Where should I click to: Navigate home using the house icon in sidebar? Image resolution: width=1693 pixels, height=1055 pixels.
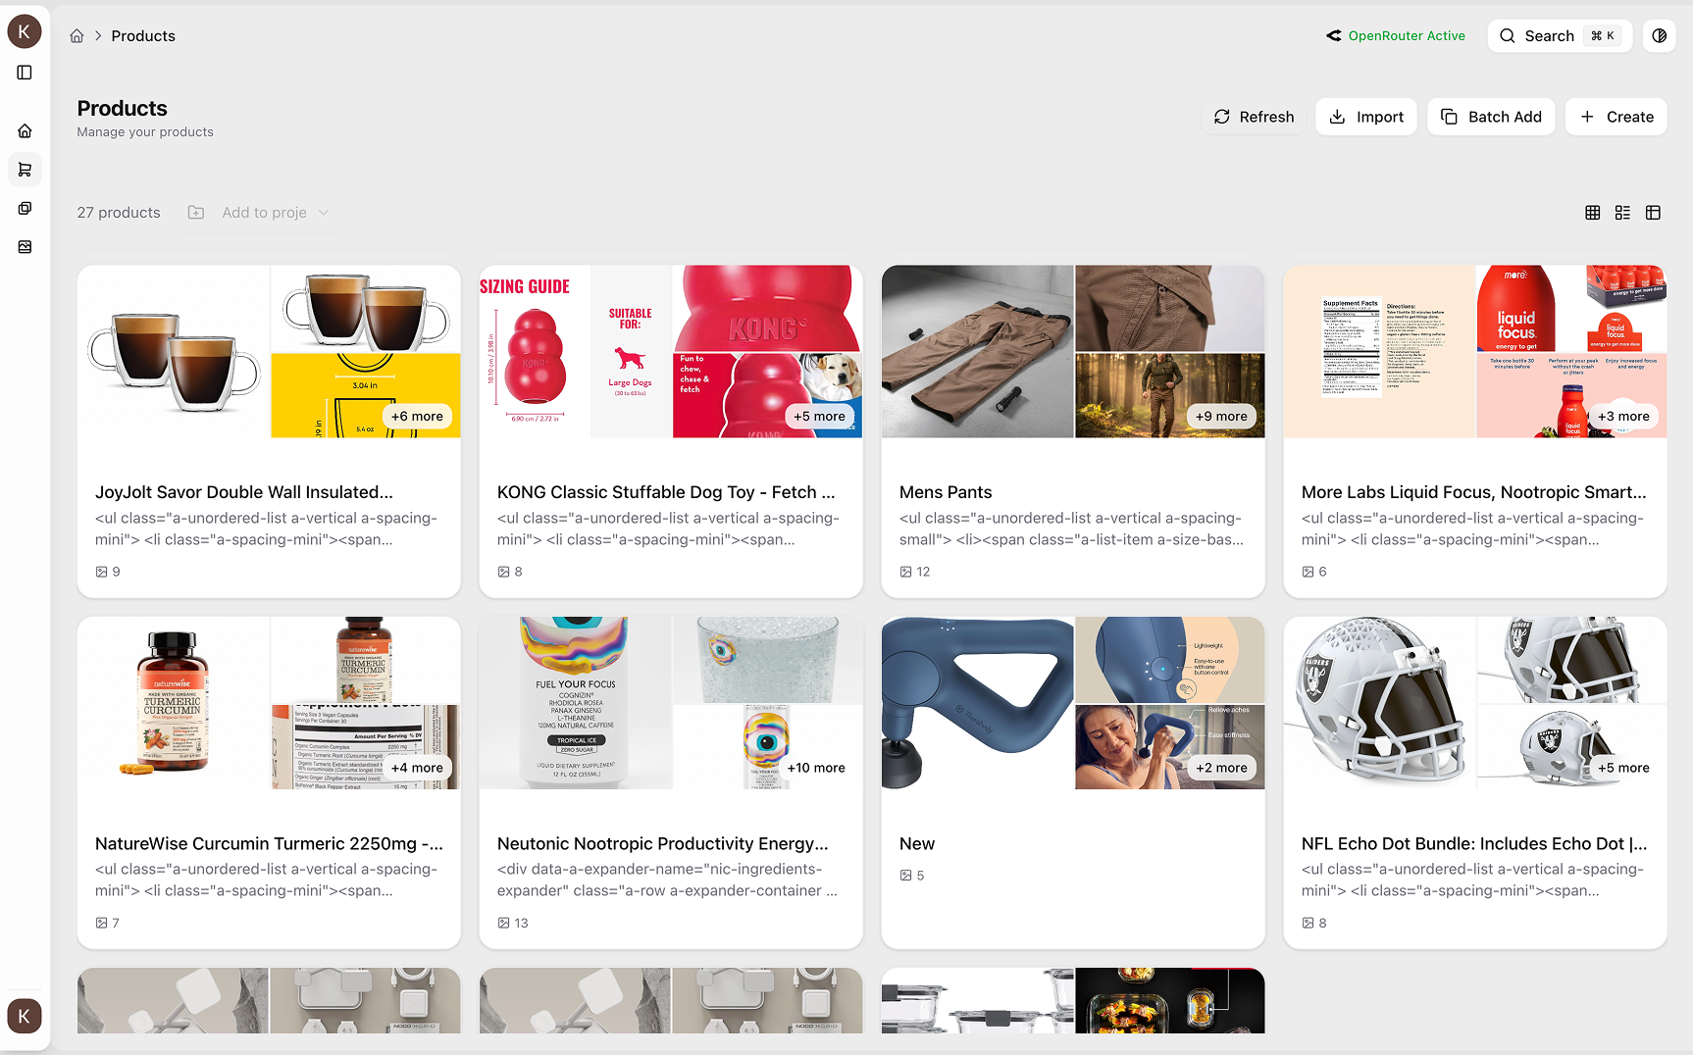pyautogui.click(x=25, y=130)
